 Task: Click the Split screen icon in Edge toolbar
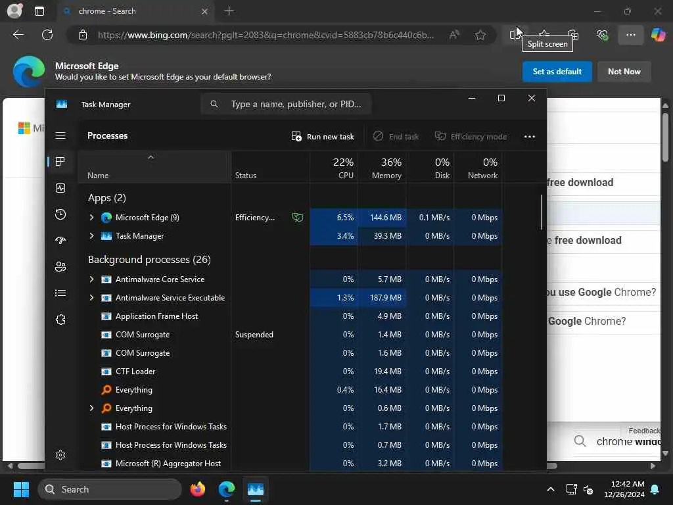pos(515,35)
